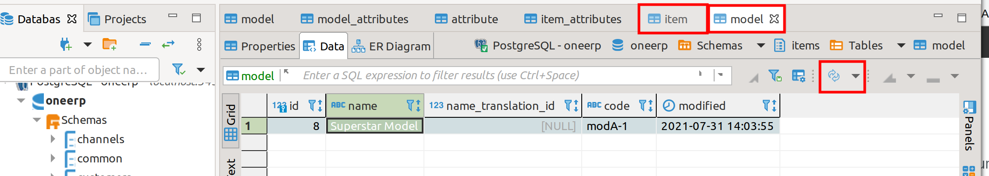Switch to the Projects tab
Viewport: 989px width, 176px height.
click(x=117, y=19)
